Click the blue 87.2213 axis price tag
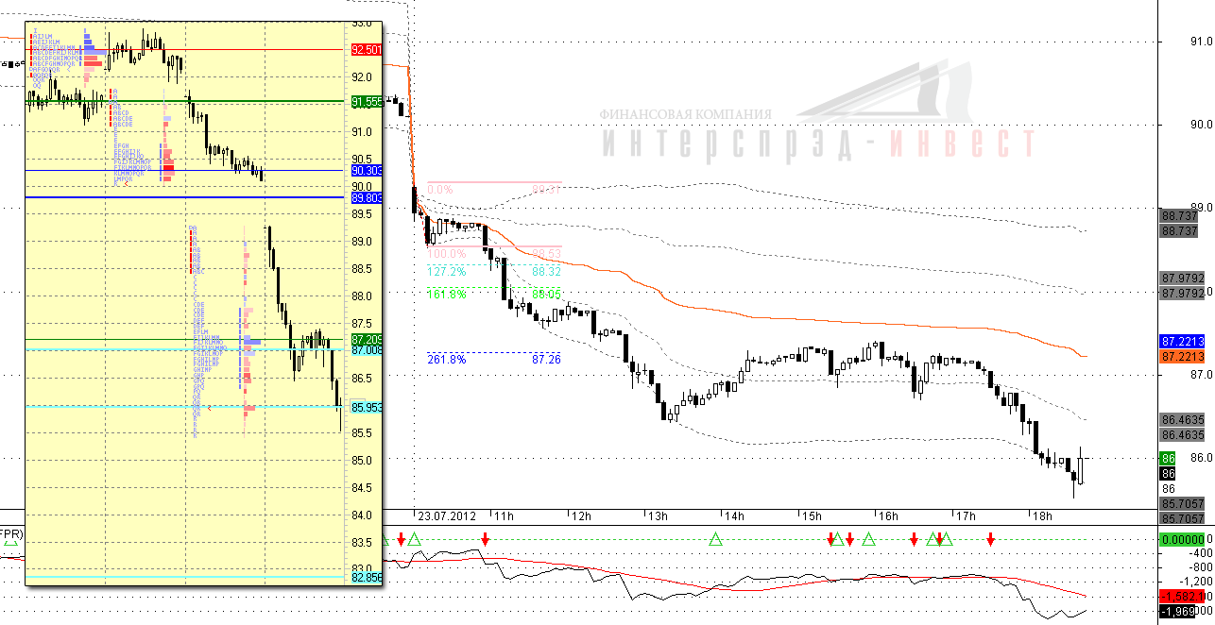This screenshot has width=1215, height=625. [x=1181, y=341]
